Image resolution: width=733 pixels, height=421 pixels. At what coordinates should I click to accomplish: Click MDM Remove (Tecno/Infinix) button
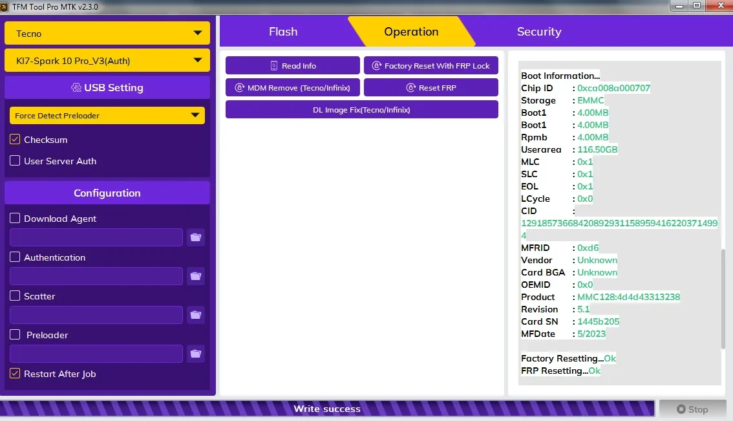293,87
